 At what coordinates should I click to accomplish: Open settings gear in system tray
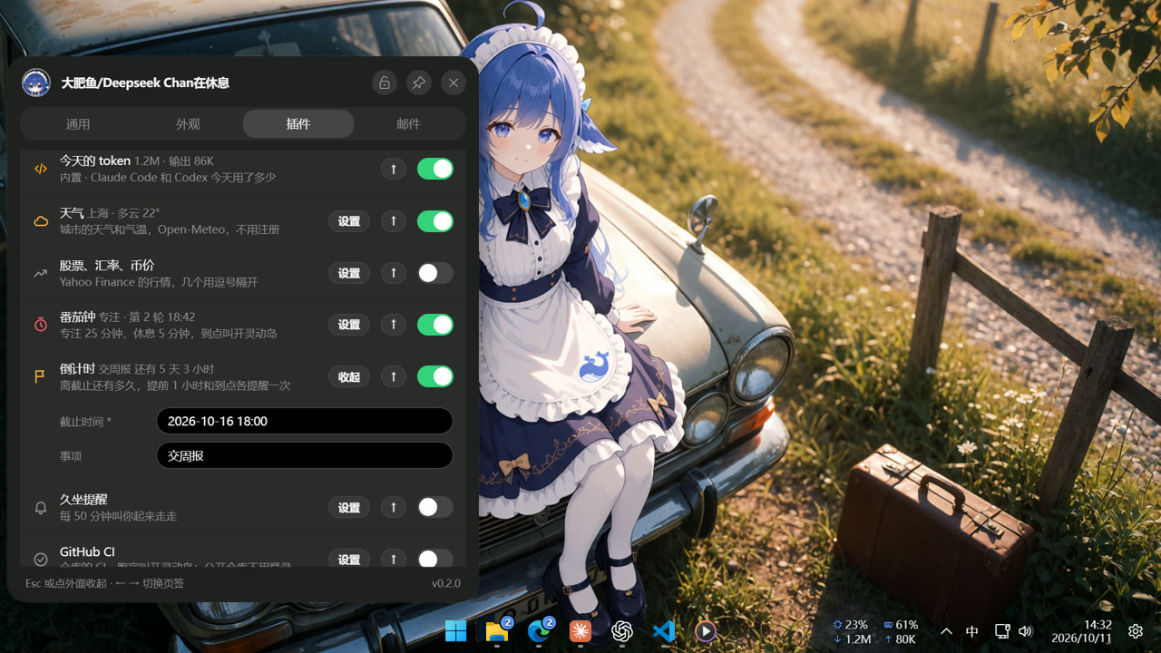coord(1136,631)
